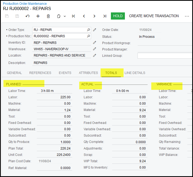Click the undo icon in toolbar

[27, 16]
